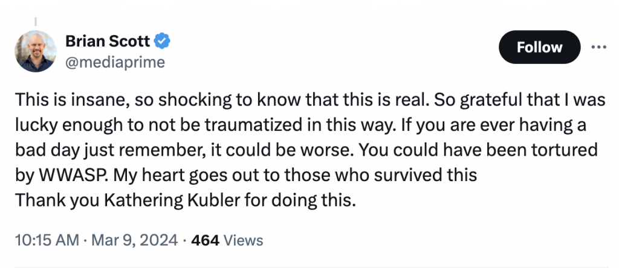Click the blue verified badge icon
This screenshot has height=268, width=619.
coord(163,42)
